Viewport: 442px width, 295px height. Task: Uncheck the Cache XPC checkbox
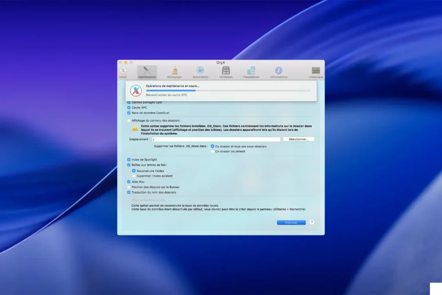(x=129, y=108)
